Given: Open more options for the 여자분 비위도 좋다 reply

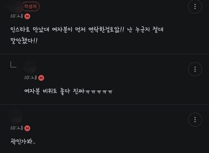Looking at the screenshot, I should point(195,69).
